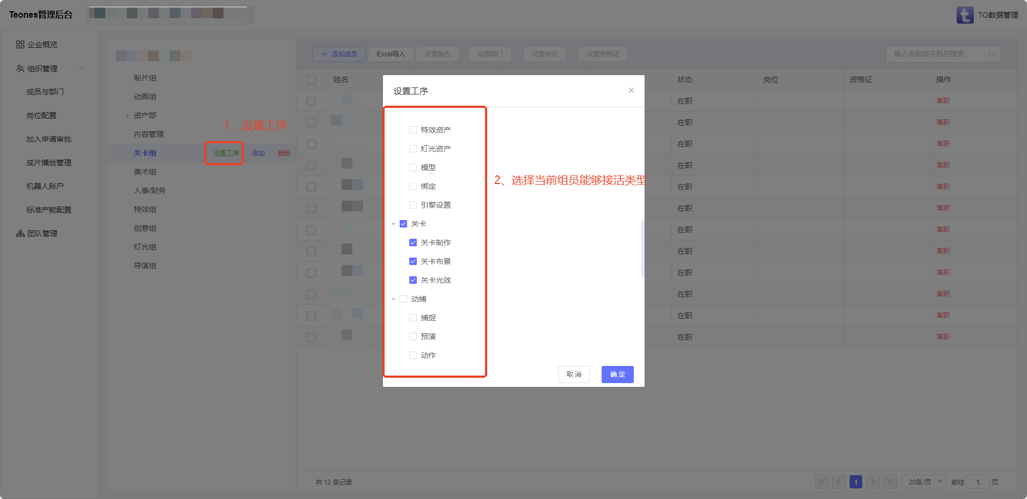Go to next page arrow
The width and height of the screenshot is (1027, 499).
(x=873, y=482)
